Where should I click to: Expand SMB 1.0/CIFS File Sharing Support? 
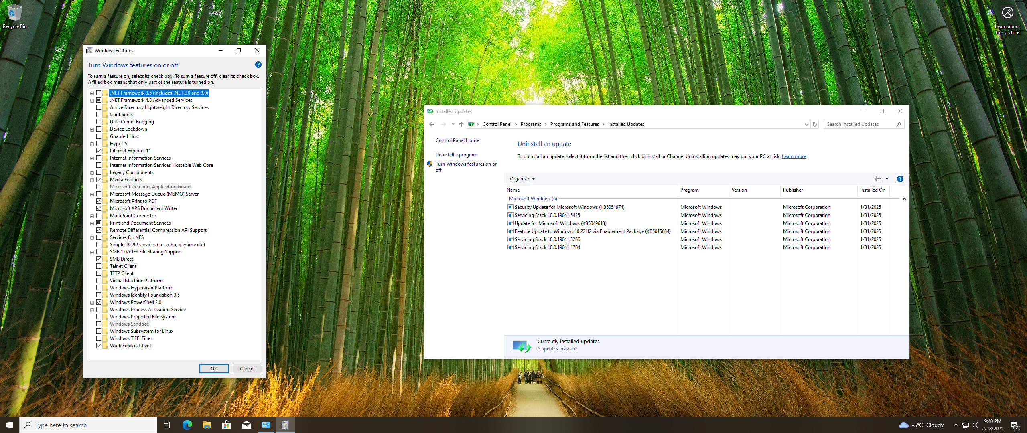click(92, 252)
